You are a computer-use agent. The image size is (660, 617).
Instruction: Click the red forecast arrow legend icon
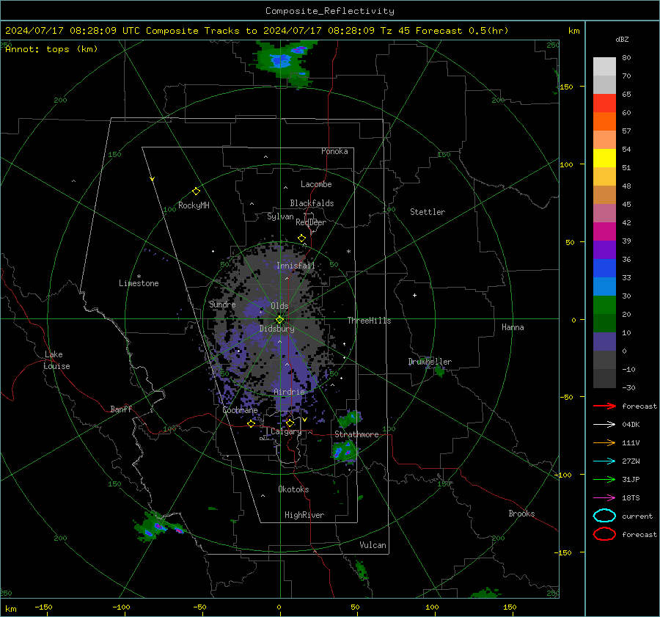pyautogui.click(x=604, y=406)
